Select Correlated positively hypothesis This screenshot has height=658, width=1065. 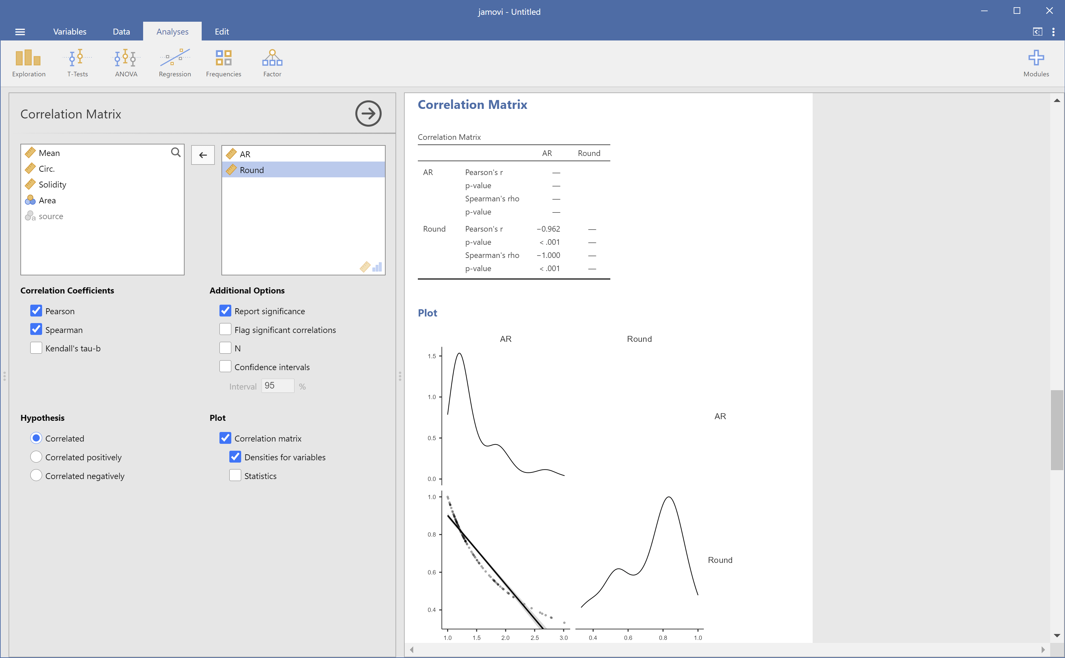36,457
